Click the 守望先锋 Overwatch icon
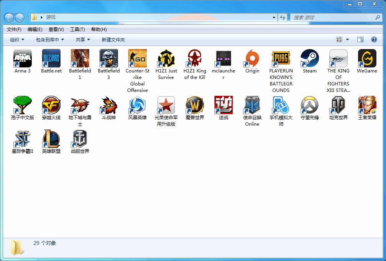The height and width of the screenshot is (261, 386). point(309,105)
